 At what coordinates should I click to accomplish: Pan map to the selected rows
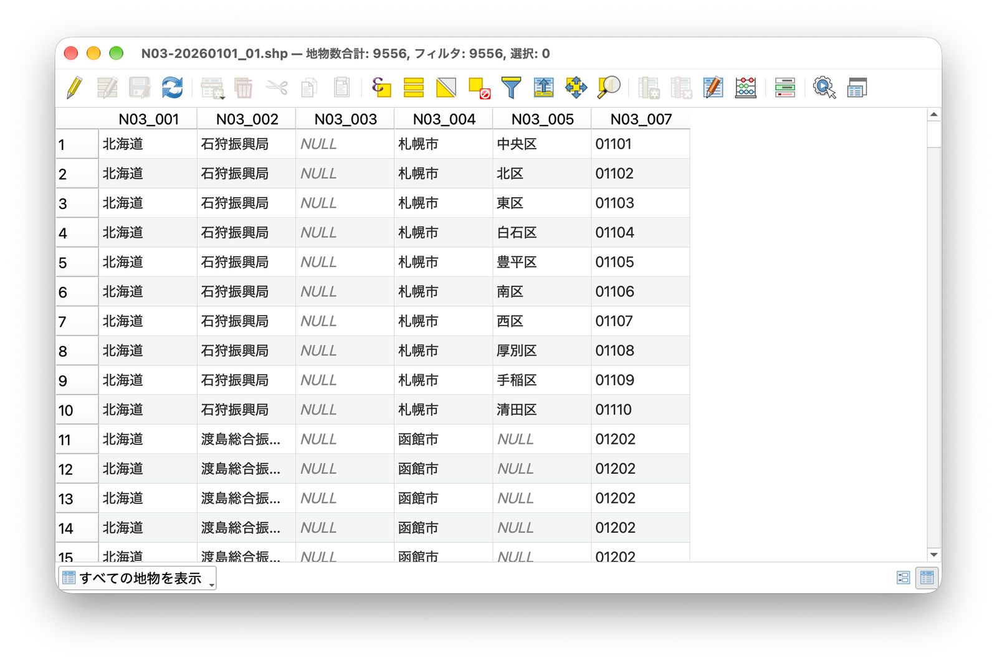(576, 88)
